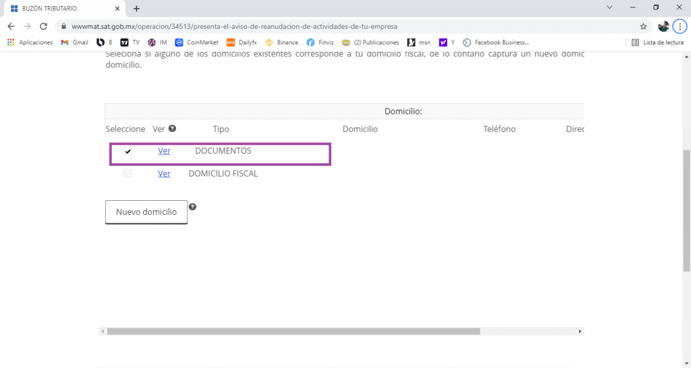Open Chrome three-dot menu
This screenshot has width=691, height=368.
click(680, 26)
